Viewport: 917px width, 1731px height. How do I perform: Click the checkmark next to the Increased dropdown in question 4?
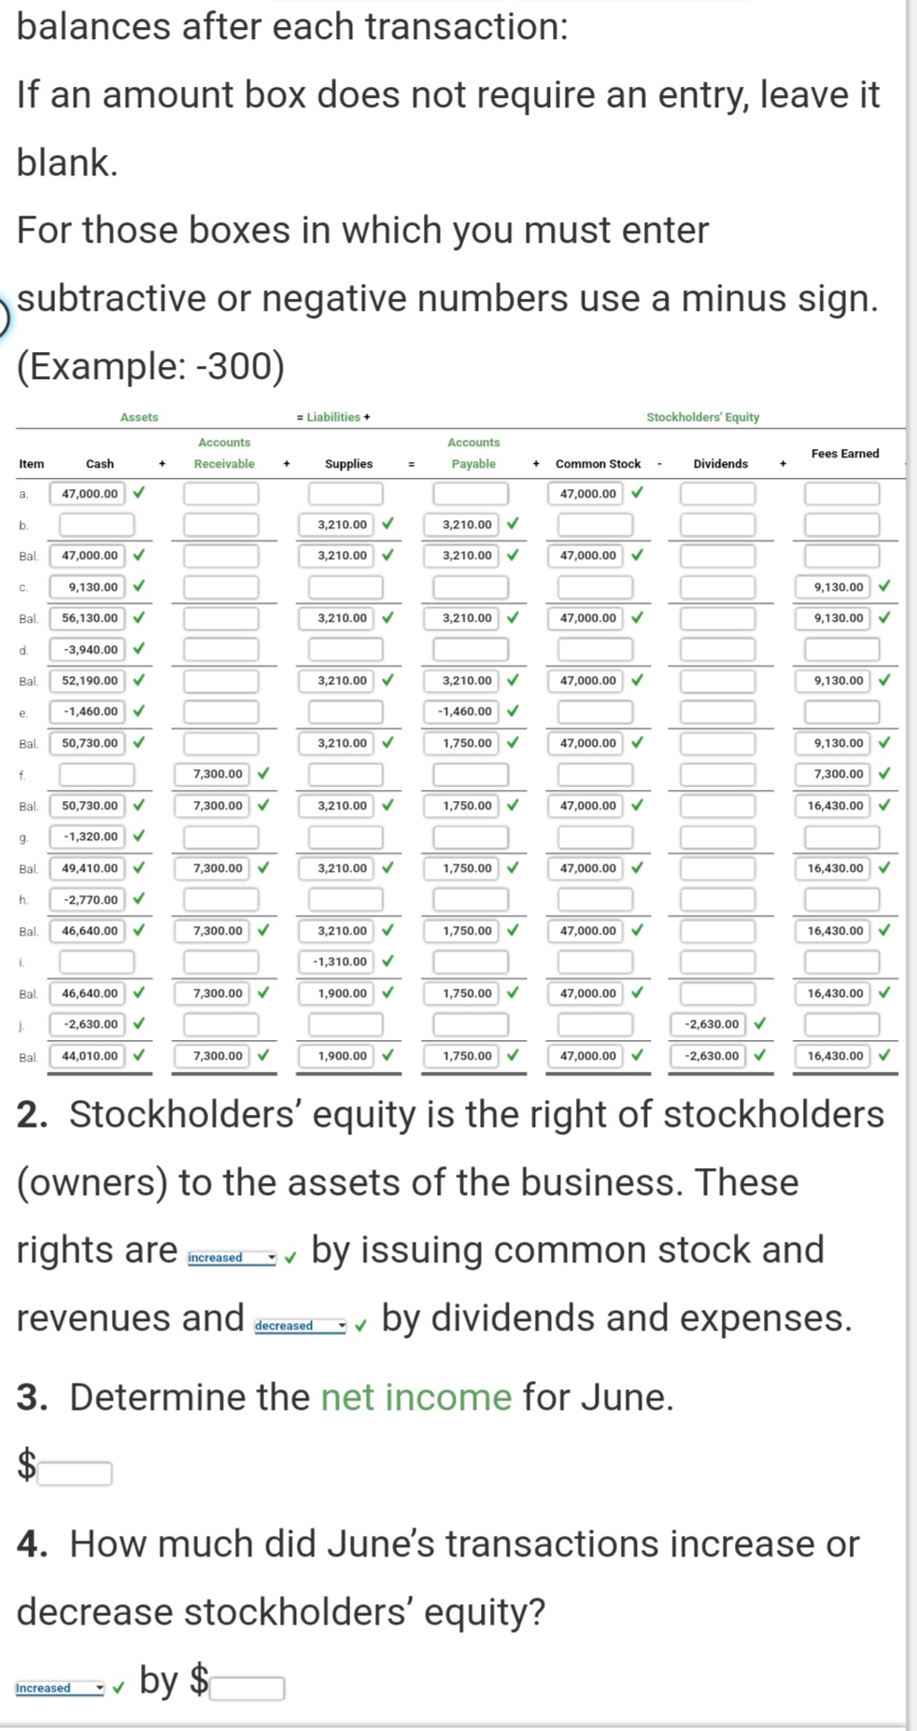coord(119,1687)
